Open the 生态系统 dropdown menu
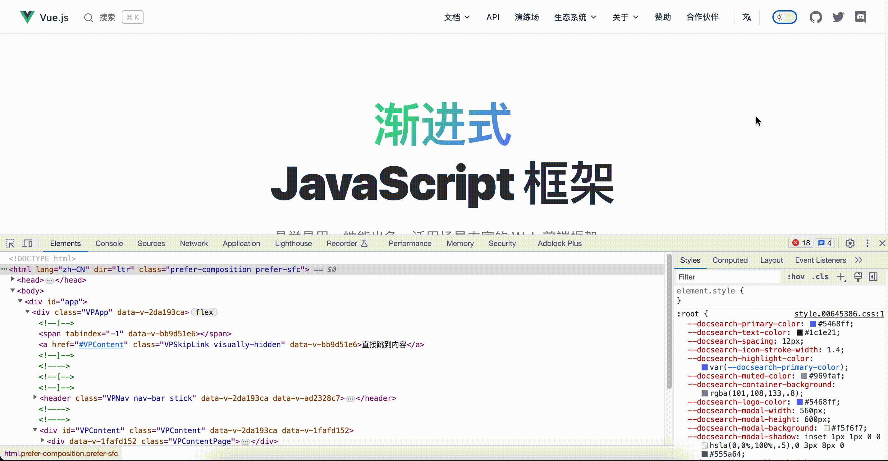The width and height of the screenshot is (888, 461). tap(575, 17)
